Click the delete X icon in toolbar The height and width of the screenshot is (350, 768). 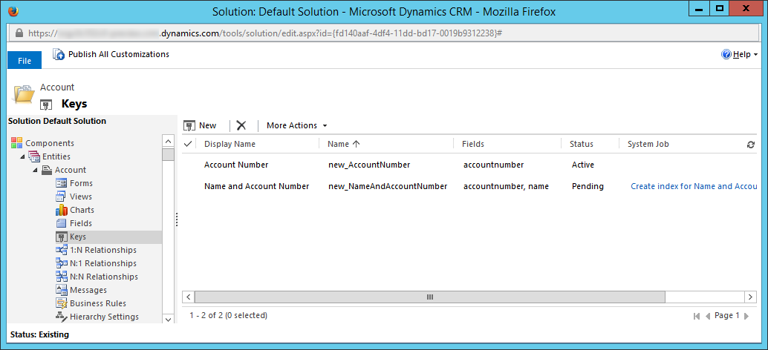click(241, 125)
